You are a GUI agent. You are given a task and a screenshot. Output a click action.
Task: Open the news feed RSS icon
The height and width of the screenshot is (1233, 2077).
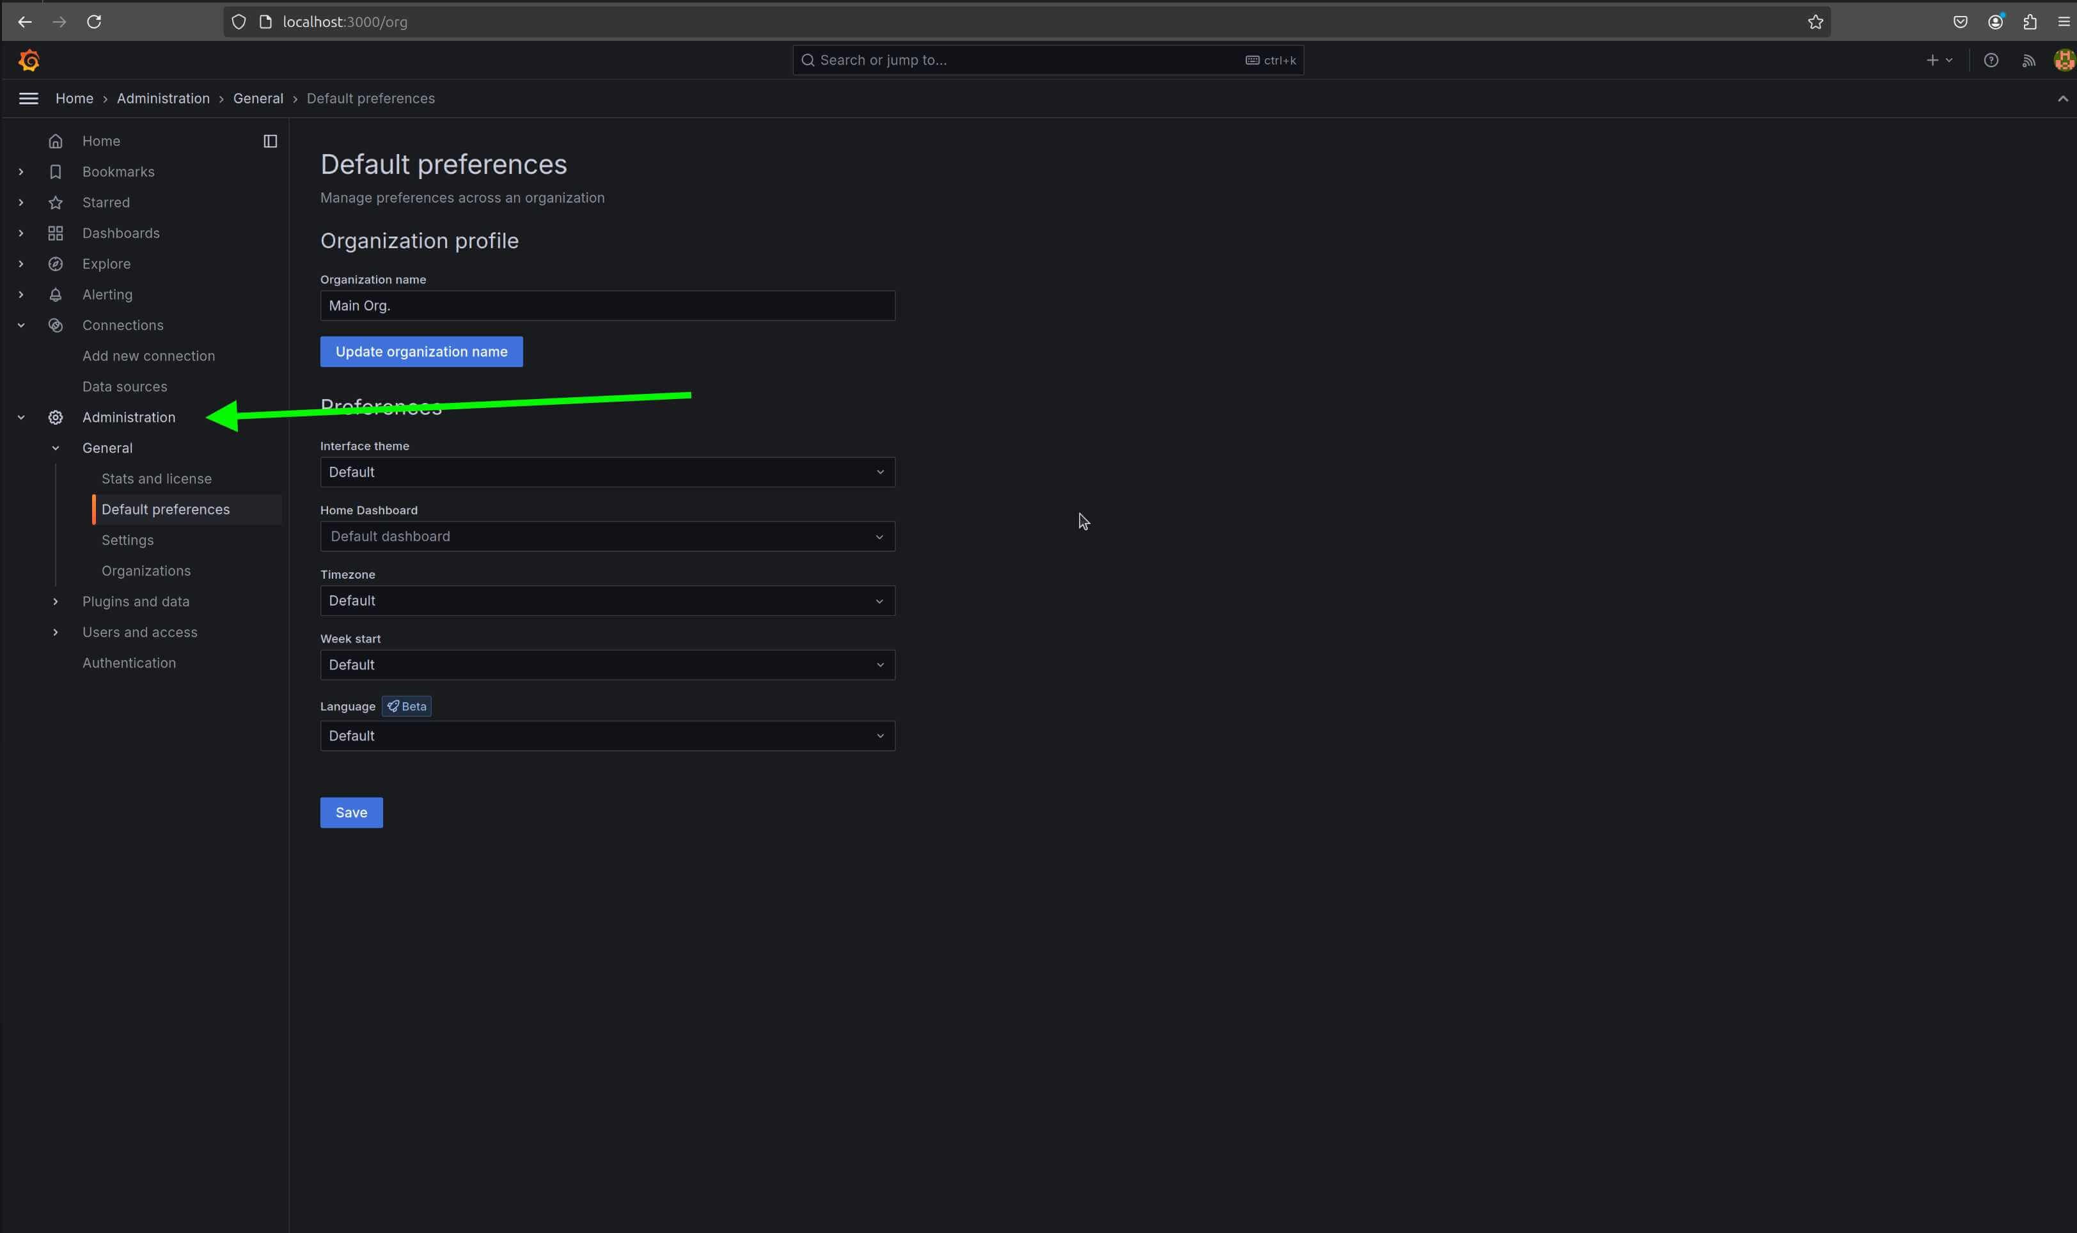2028,59
